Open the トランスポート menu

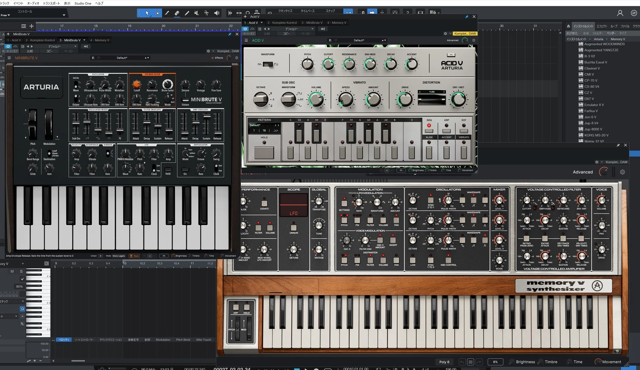[x=51, y=3]
